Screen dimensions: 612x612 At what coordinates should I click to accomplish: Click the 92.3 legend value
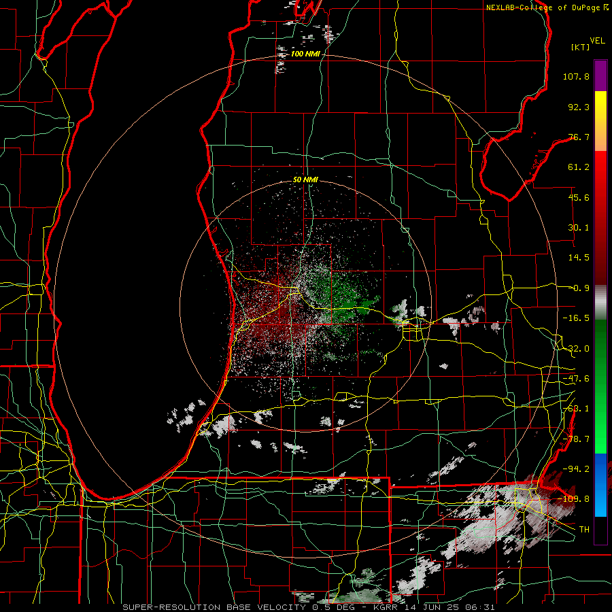pyautogui.click(x=579, y=107)
